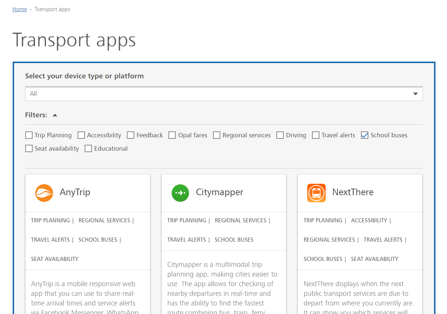Check the Educational filter box
Image resolution: width=447 pixels, height=314 pixels.
[88, 148]
